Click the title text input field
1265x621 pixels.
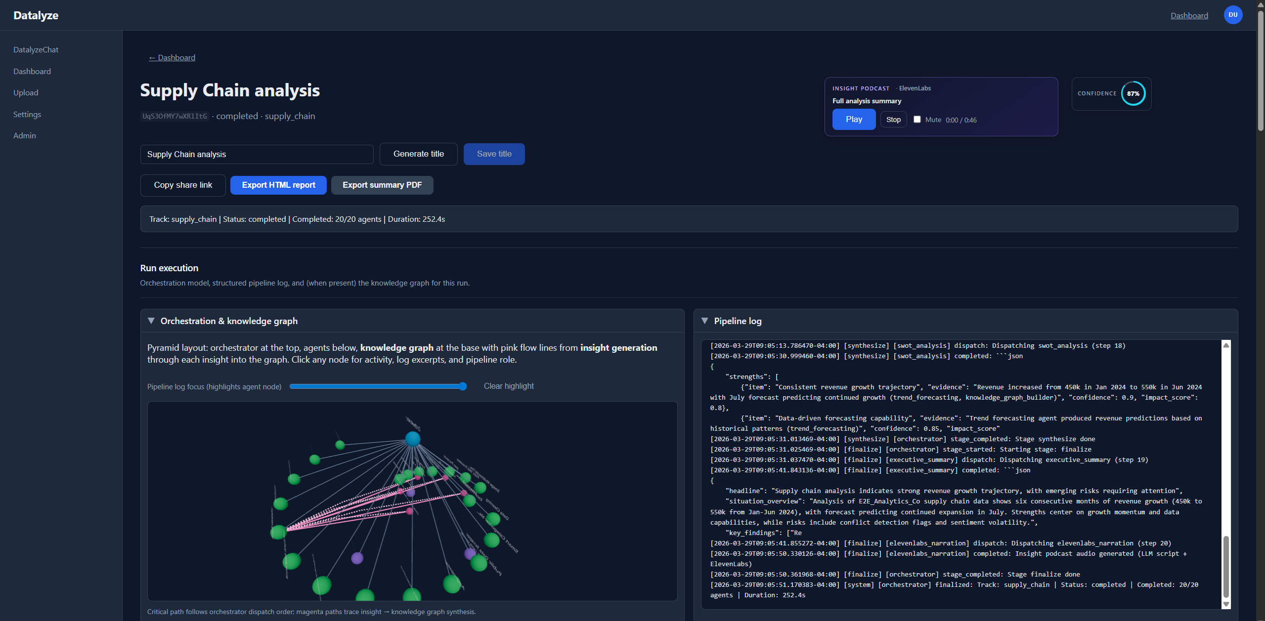(x=257, y=154)
